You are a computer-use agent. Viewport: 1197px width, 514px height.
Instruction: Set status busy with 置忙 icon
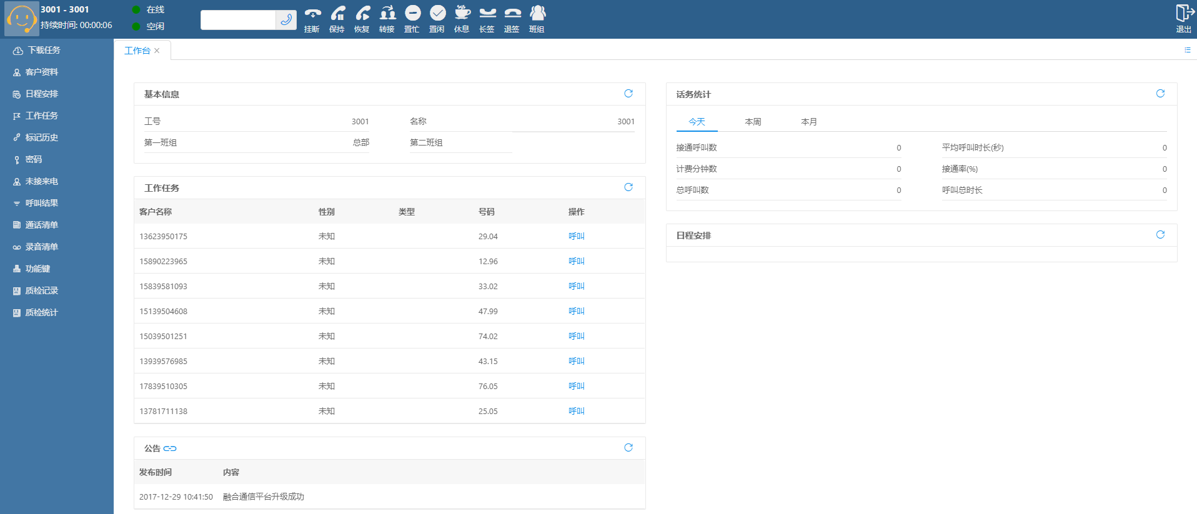[412, 13]
